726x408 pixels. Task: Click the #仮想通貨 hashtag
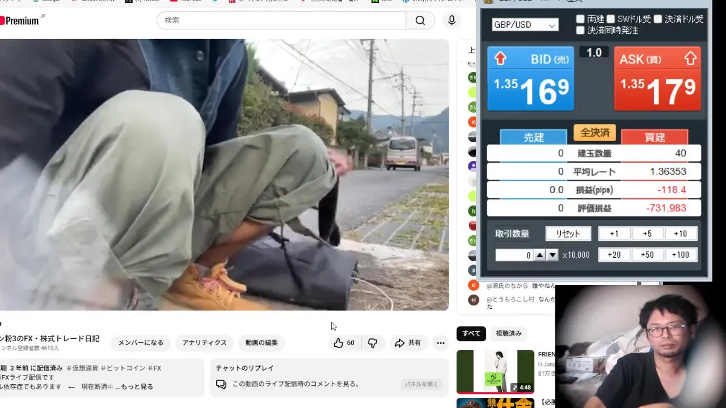pyautogui.click(x=82, y=368)
